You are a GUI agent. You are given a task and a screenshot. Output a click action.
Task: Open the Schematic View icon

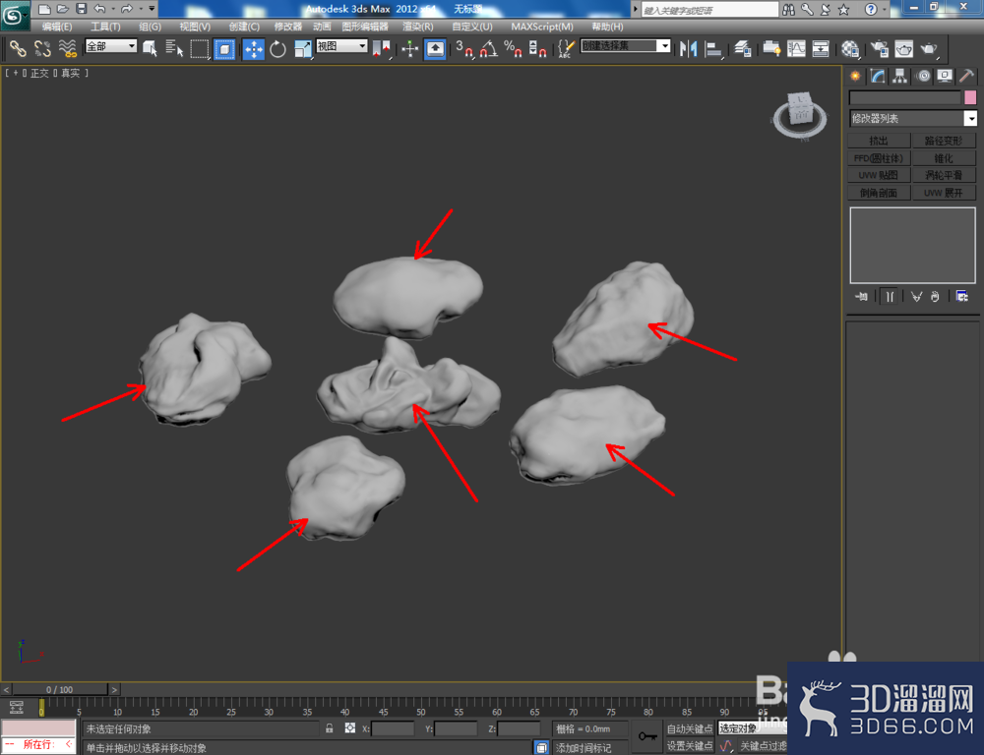coord(821,49)
